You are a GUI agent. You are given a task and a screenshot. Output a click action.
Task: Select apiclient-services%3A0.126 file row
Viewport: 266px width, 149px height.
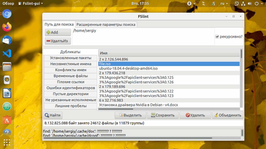169,82
